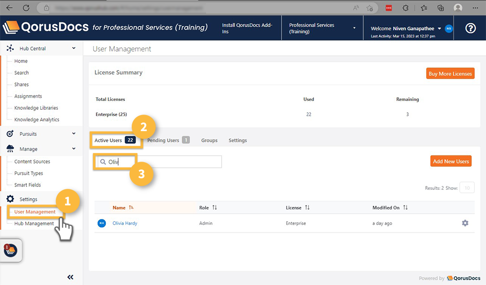This screenshot has width=486, height=285.
Task: Click the Hub Central network icon
Action: pos(10,48)
